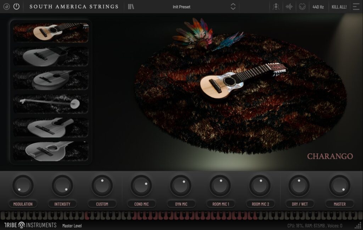Click the MASTER knob
This screenshot has height=230, width=363.
click(340, 186)
